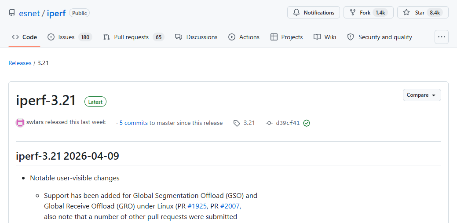Open the three-dot overflow menu
The height and width of the screenshot is (223, 457).
(x=441, y=37)
